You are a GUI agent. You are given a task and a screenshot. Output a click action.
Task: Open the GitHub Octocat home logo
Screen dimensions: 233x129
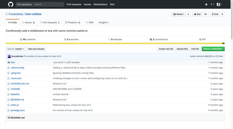pyautogui.click(x=11, y=4)
